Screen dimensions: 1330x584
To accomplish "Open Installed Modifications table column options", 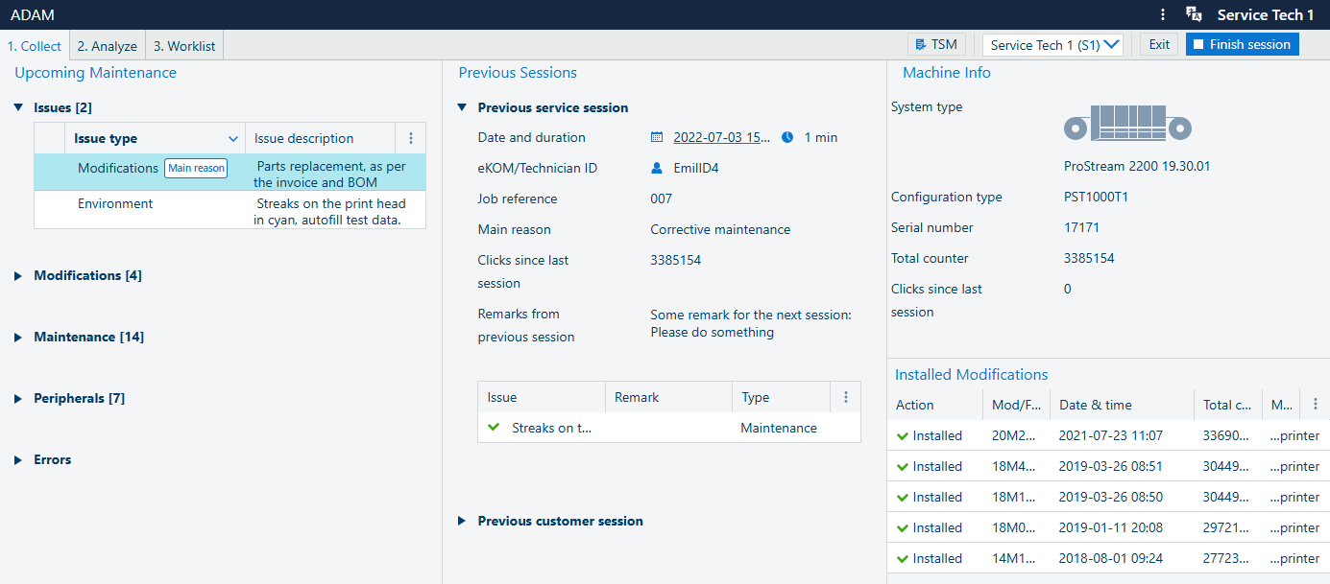I will [1315, 405].
